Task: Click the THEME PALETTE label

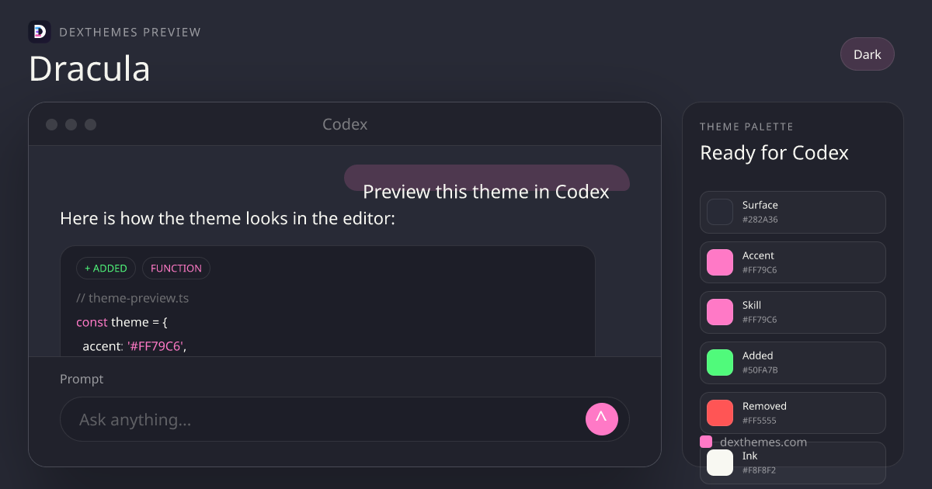Action: pyautogui.click(x=746, y=127)
